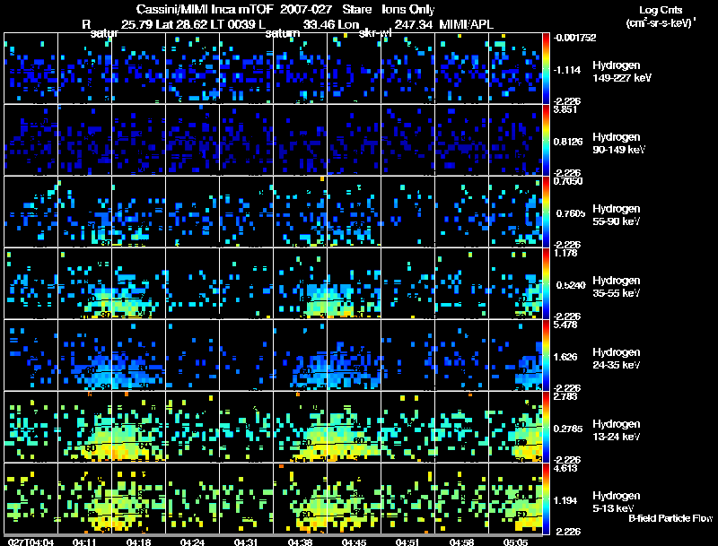
Task: Click the color bar beside Hydrogen 55-90 keV
Action: click(546, 212)
